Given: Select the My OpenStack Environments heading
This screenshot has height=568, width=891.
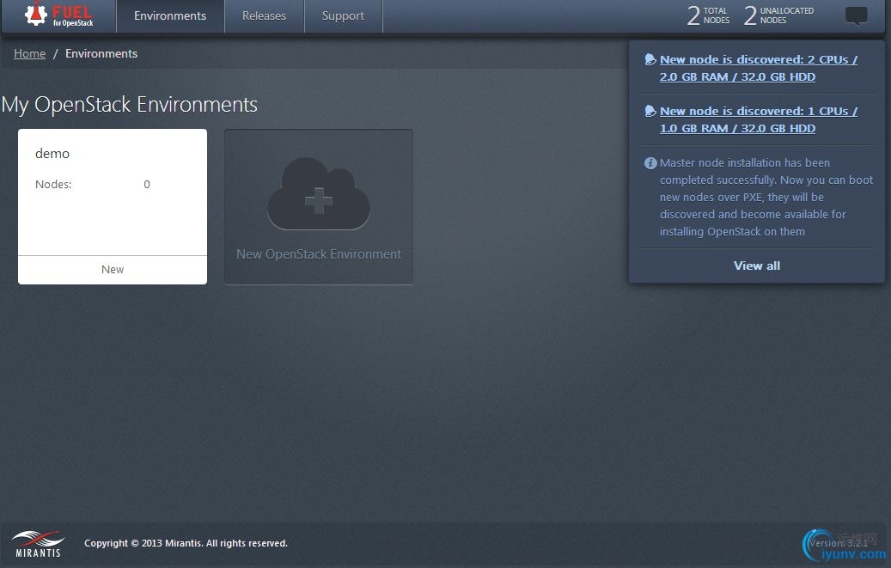Looking at the screenshot, I should tap(130, 105).
